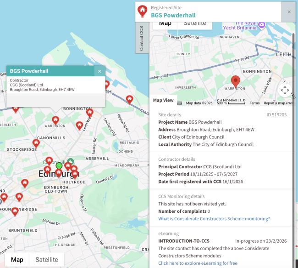This screenshot has width=298, height=268.
Task: Select the site marker near Canonmills
Action: click(36, 143)
